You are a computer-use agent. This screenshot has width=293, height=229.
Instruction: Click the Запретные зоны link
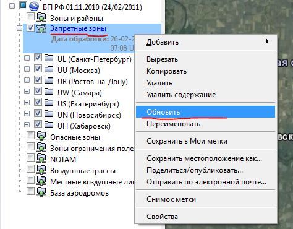(78, 28)
